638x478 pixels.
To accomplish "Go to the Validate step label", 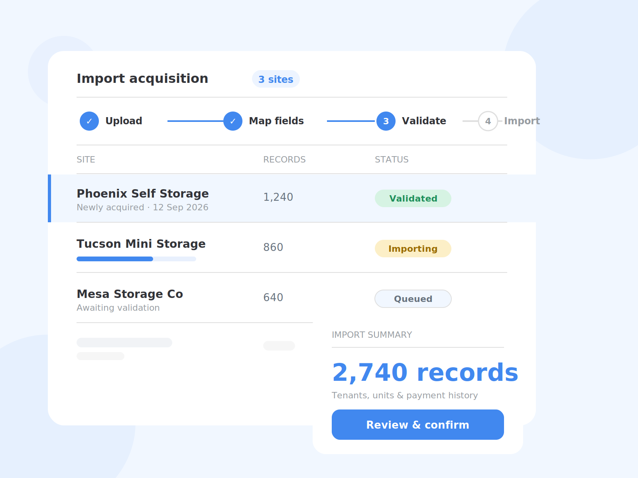I will point(424,121).
